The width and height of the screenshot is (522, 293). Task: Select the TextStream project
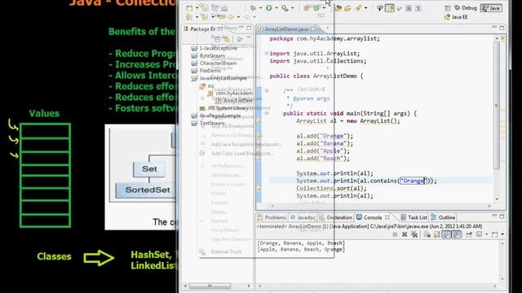pyautogui.click(x=209, y=123)
